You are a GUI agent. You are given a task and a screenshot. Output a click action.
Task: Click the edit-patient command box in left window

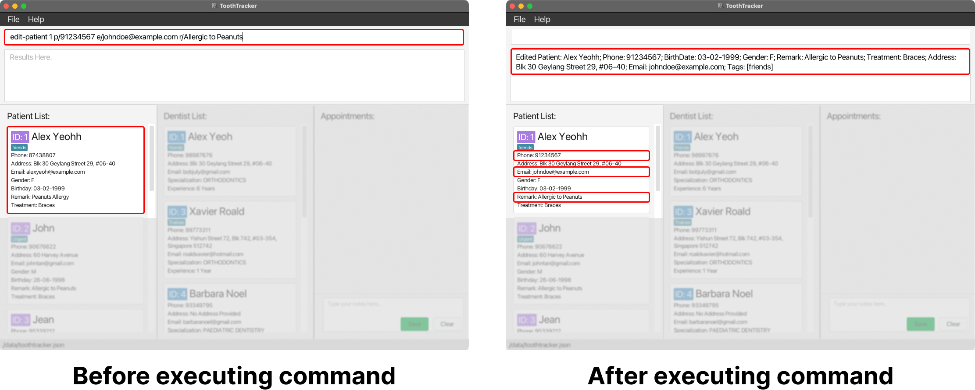234,37
